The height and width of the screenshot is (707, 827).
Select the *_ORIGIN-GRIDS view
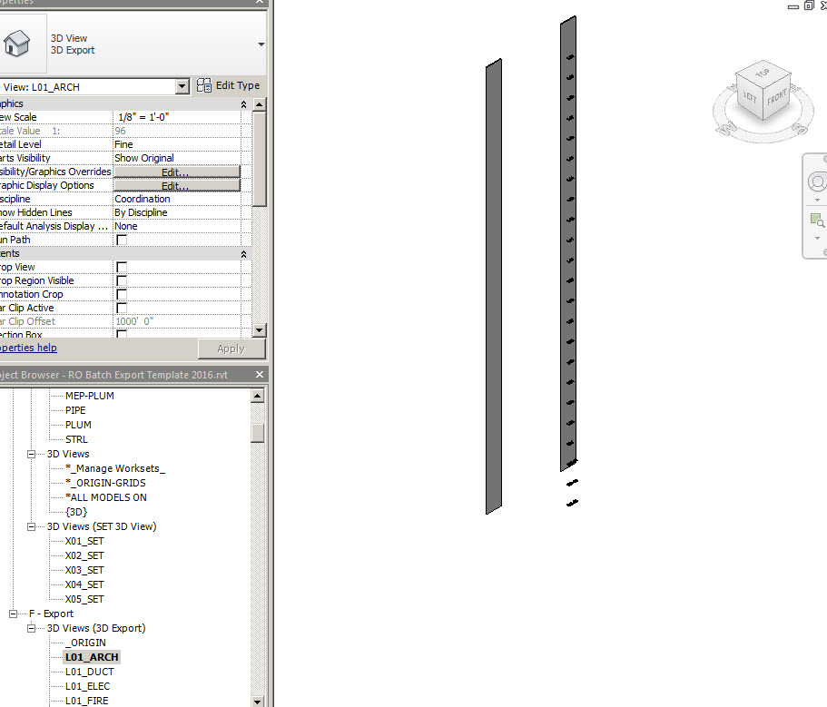click(105, 483)
